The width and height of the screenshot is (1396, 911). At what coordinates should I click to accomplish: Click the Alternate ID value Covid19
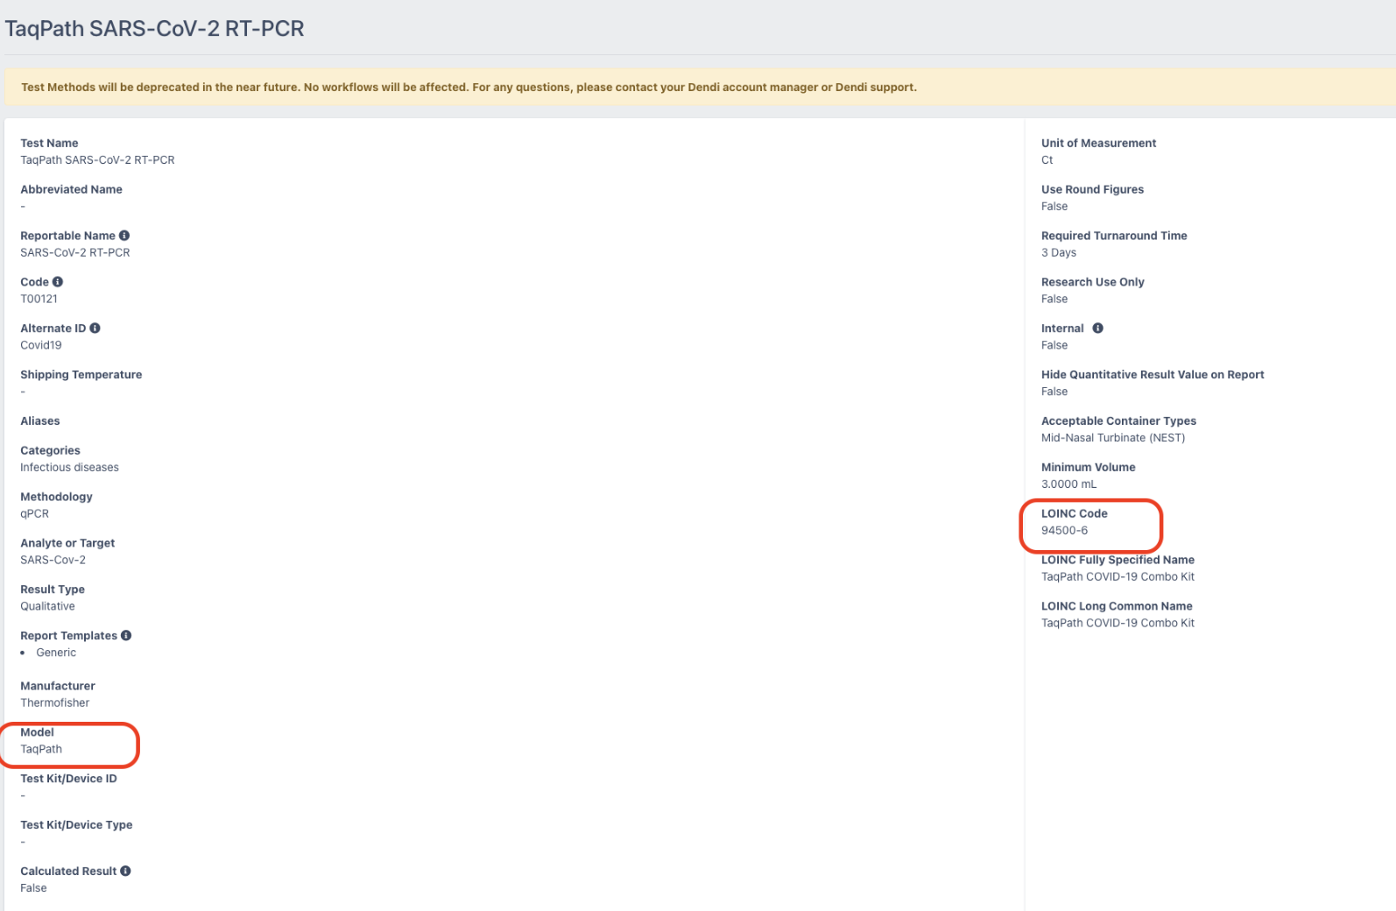[x=41, y=346]
